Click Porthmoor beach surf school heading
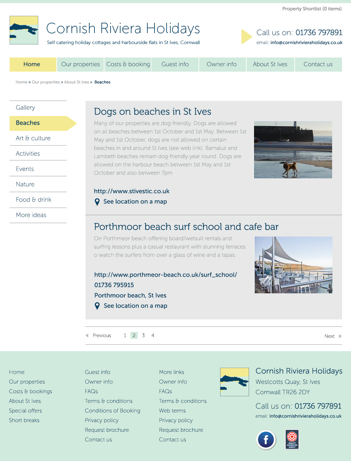351x461 pixels. 186,227
